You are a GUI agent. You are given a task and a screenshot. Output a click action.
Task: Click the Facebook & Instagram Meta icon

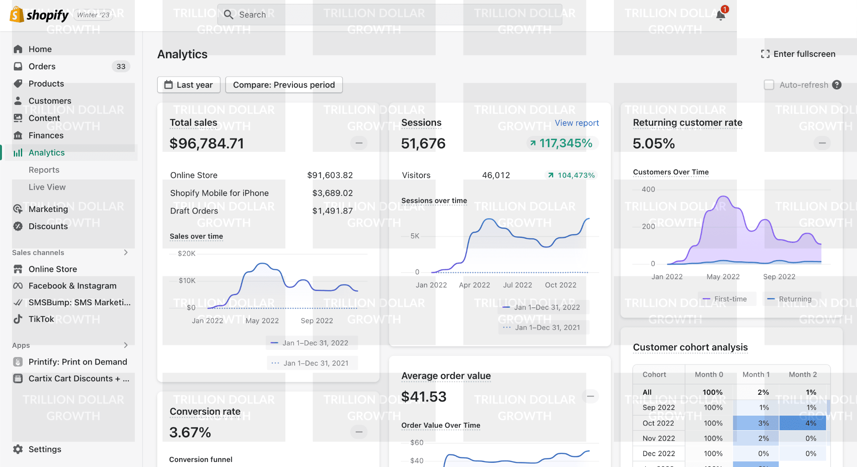point(18,286)
